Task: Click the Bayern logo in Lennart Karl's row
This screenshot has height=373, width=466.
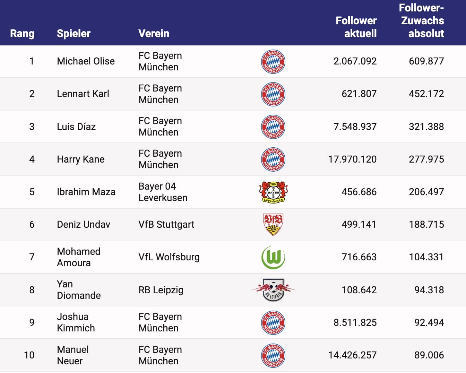Action: click(273, 94)
